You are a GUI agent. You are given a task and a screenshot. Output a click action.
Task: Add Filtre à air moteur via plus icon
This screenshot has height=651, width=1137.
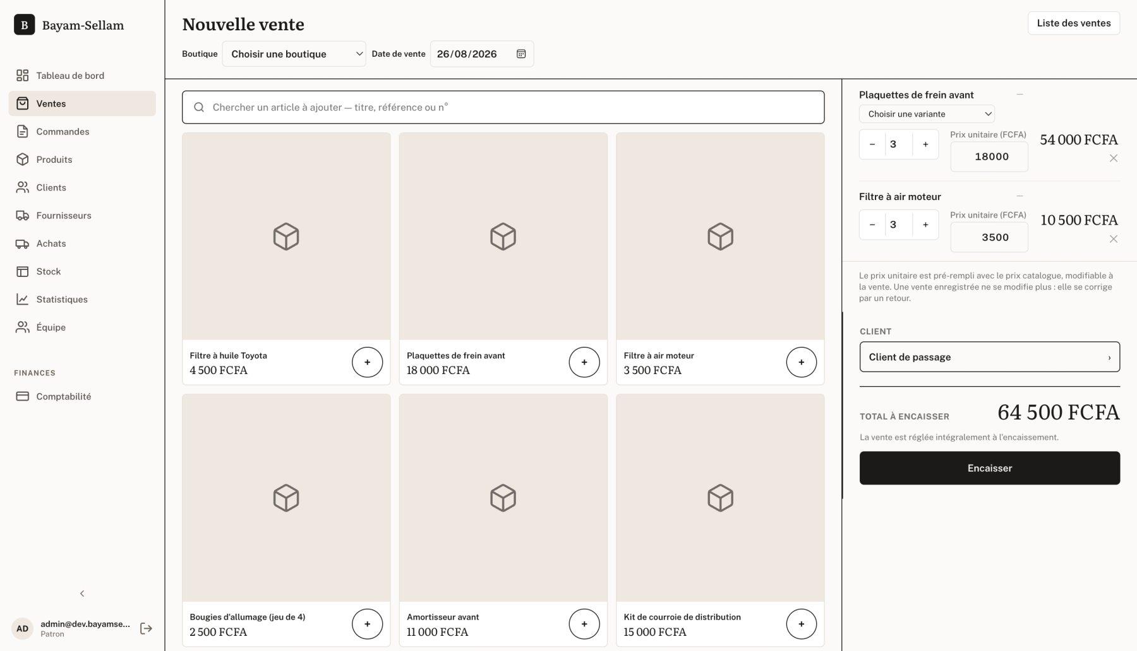pos(801,362)
